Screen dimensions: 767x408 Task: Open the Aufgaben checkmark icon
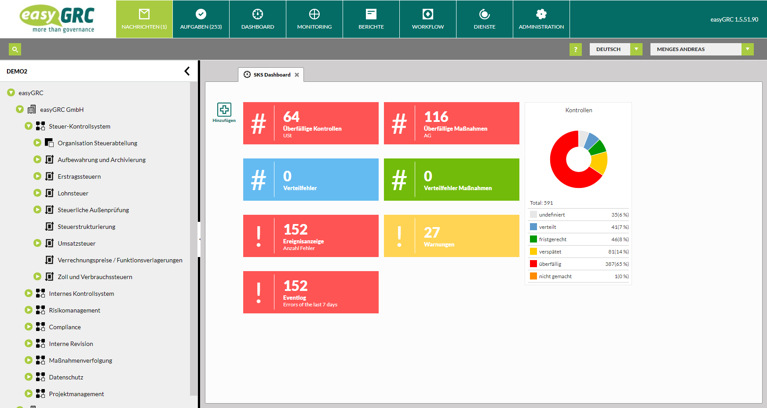(201, 14)
